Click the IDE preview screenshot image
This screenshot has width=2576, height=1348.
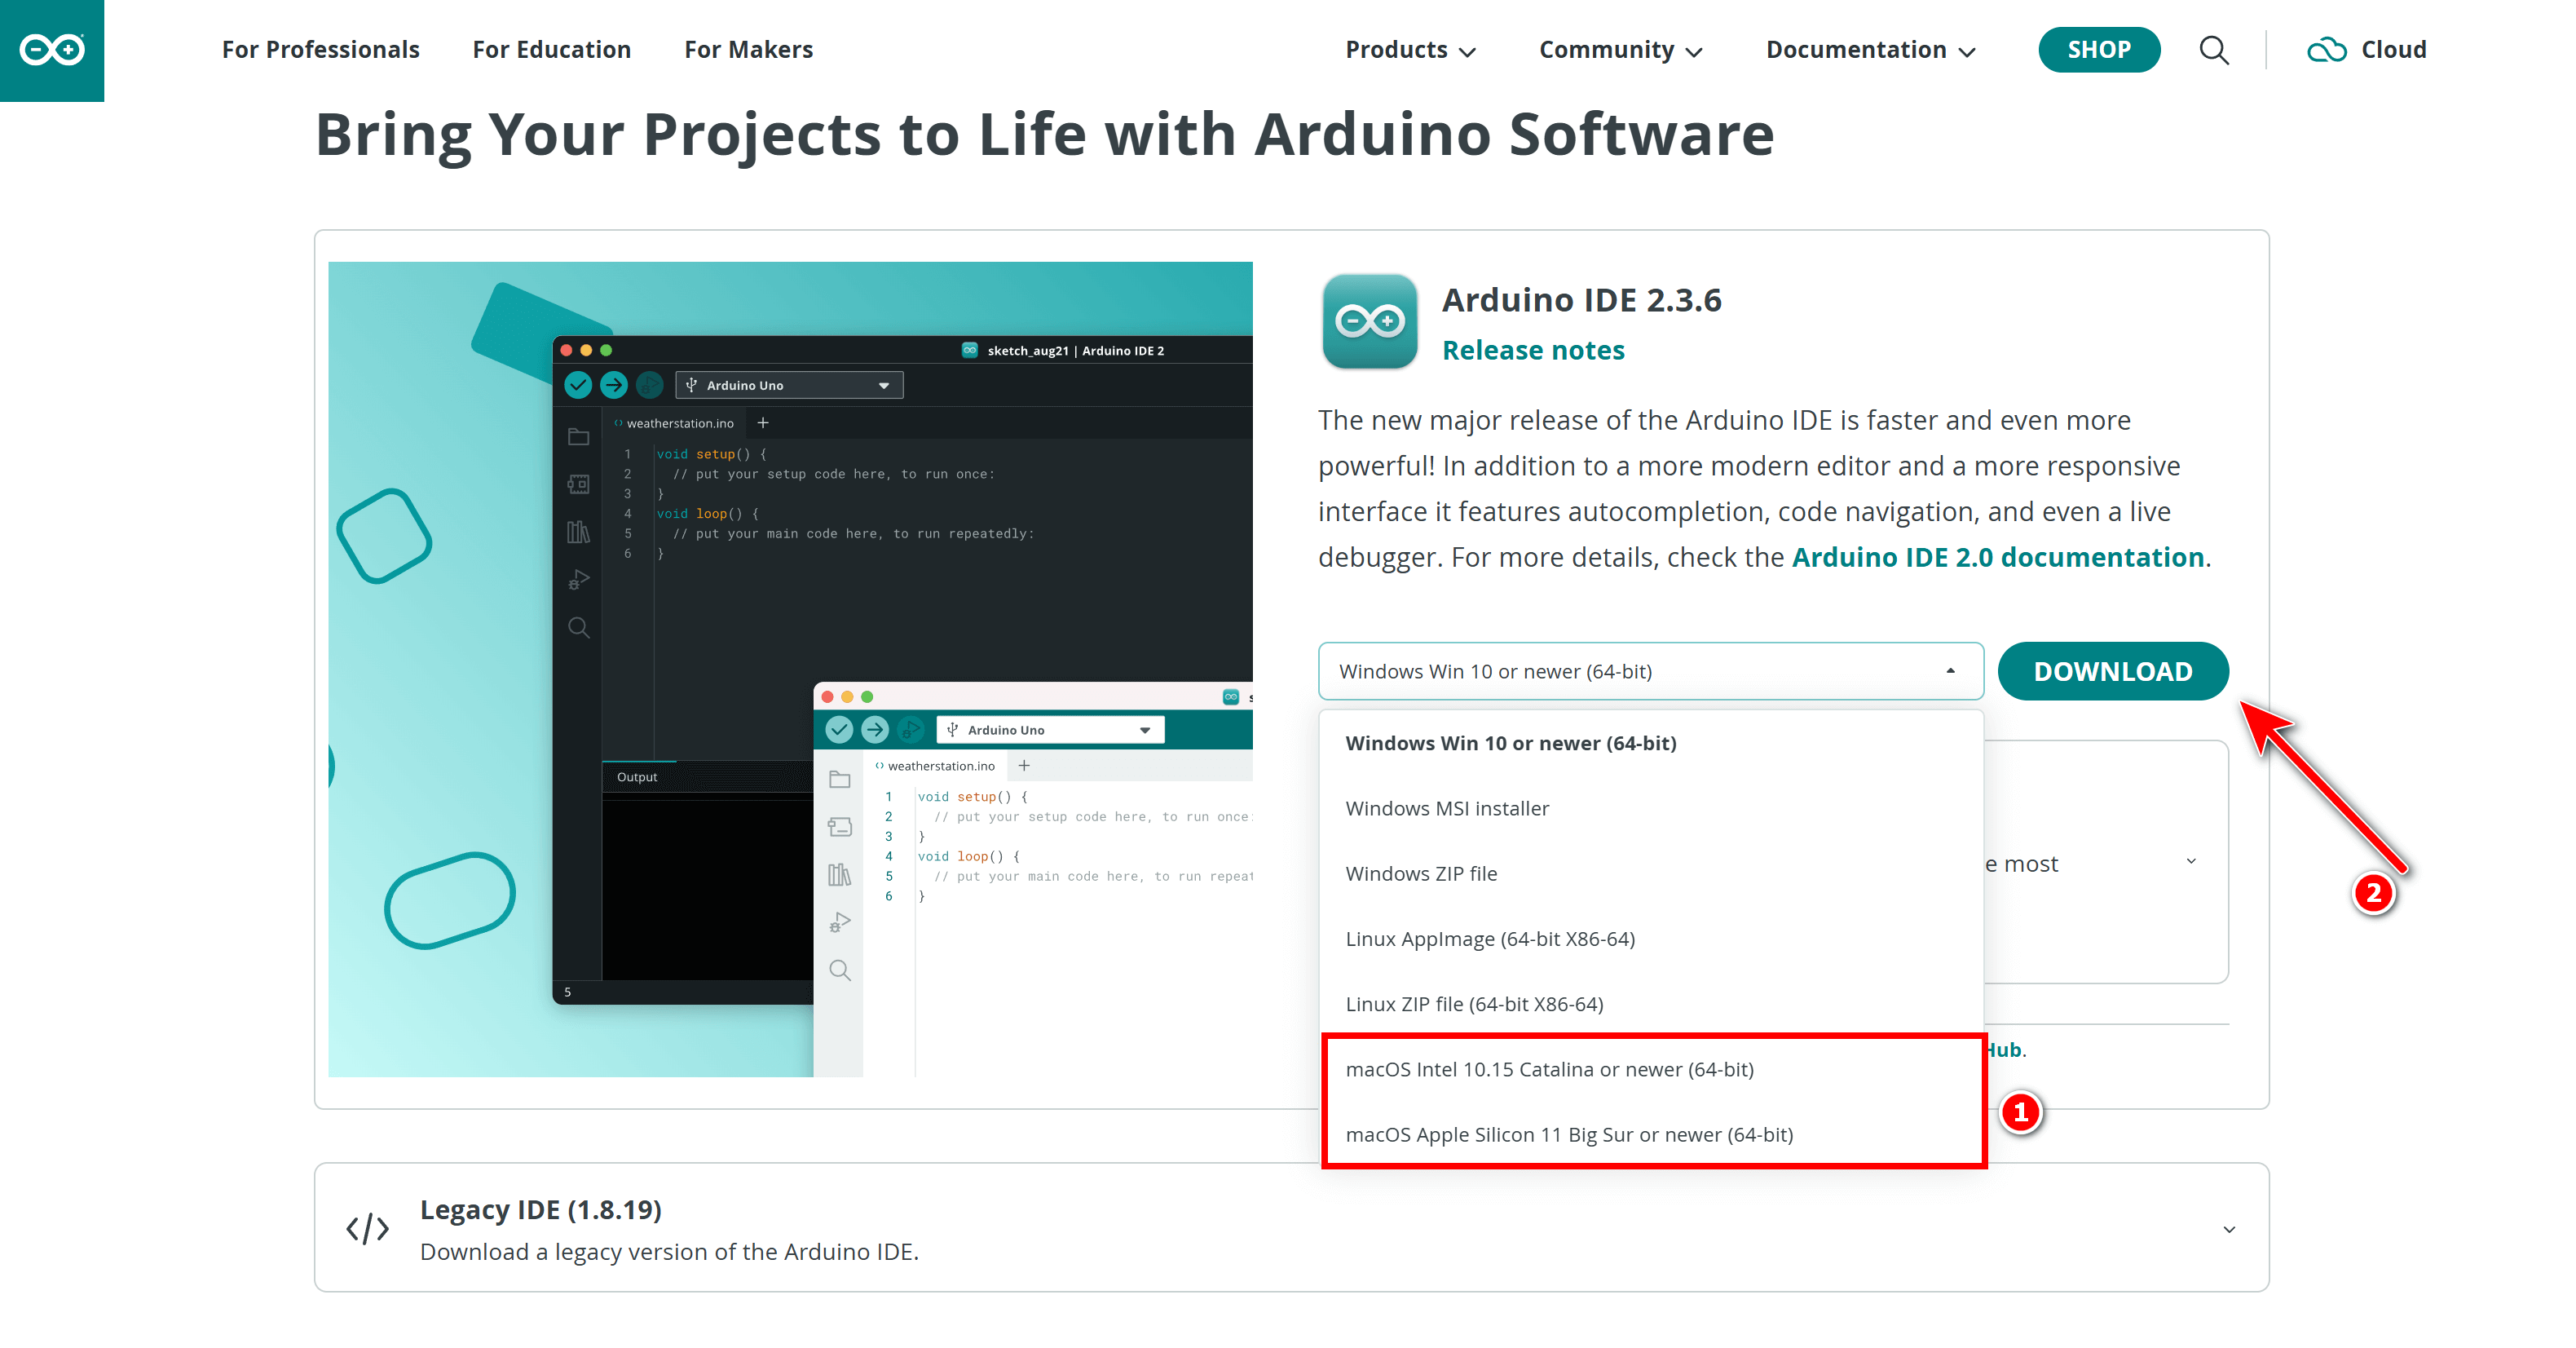tap(790, 668)
